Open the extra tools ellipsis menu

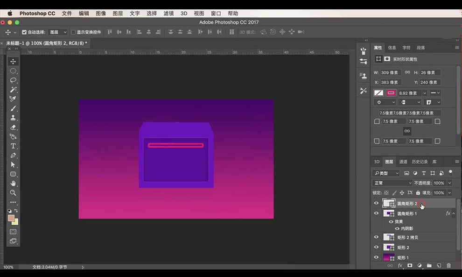pos(13,202)
